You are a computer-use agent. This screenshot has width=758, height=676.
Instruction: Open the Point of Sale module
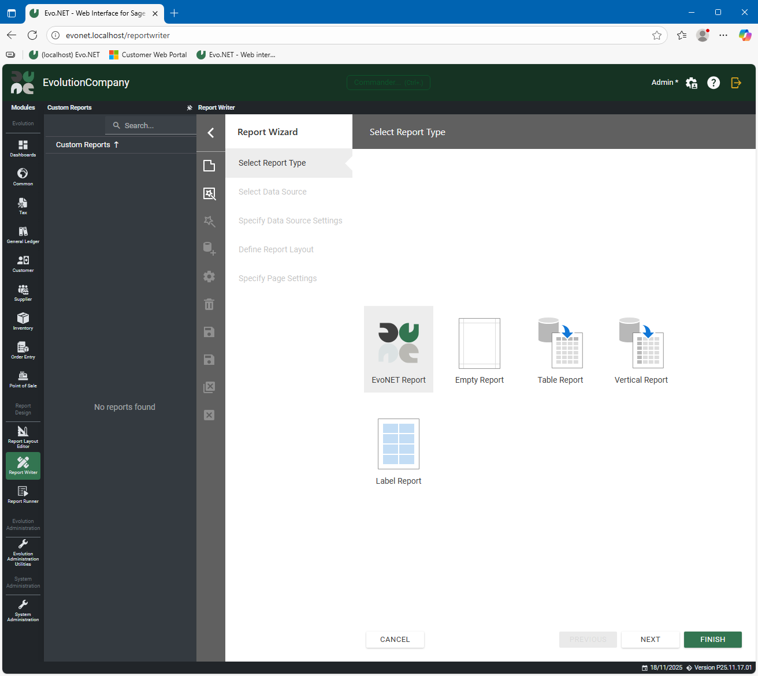coord(23,379)
